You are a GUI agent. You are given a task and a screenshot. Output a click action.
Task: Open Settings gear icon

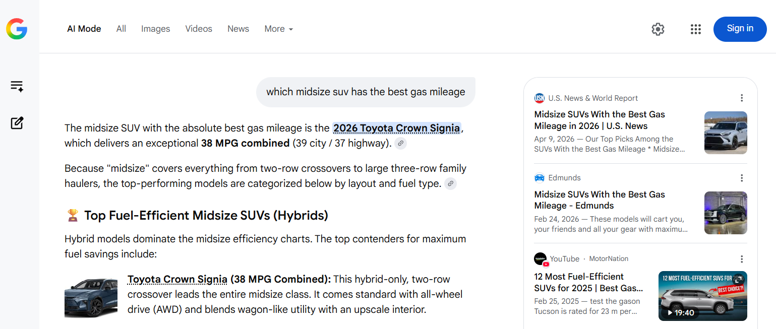click(658, 29)
